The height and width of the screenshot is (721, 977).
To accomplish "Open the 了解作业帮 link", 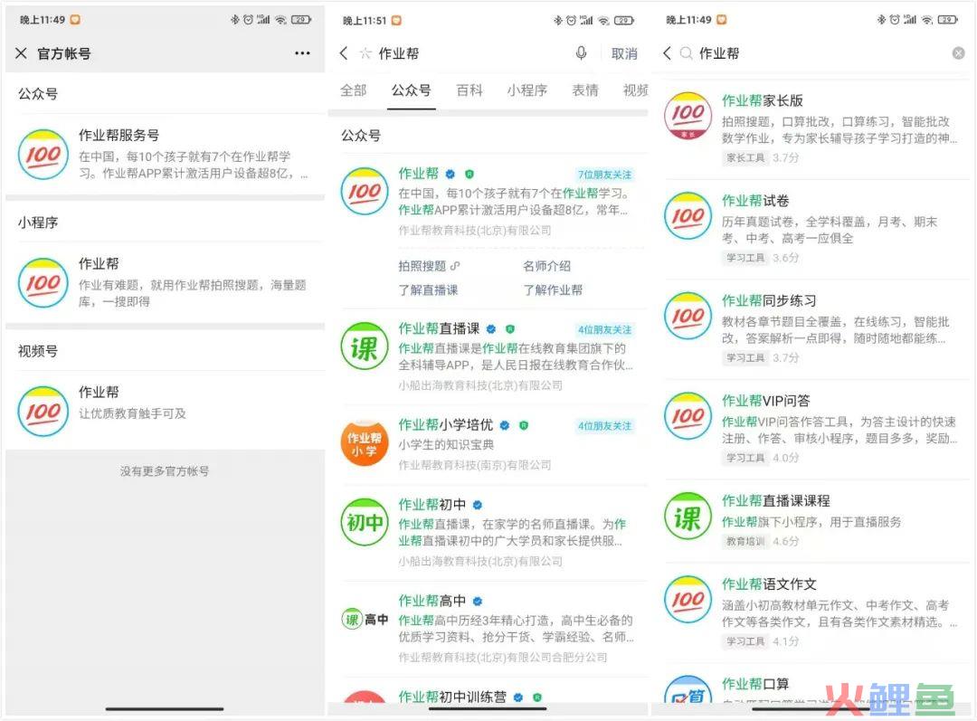I will (x=553, y=289).
